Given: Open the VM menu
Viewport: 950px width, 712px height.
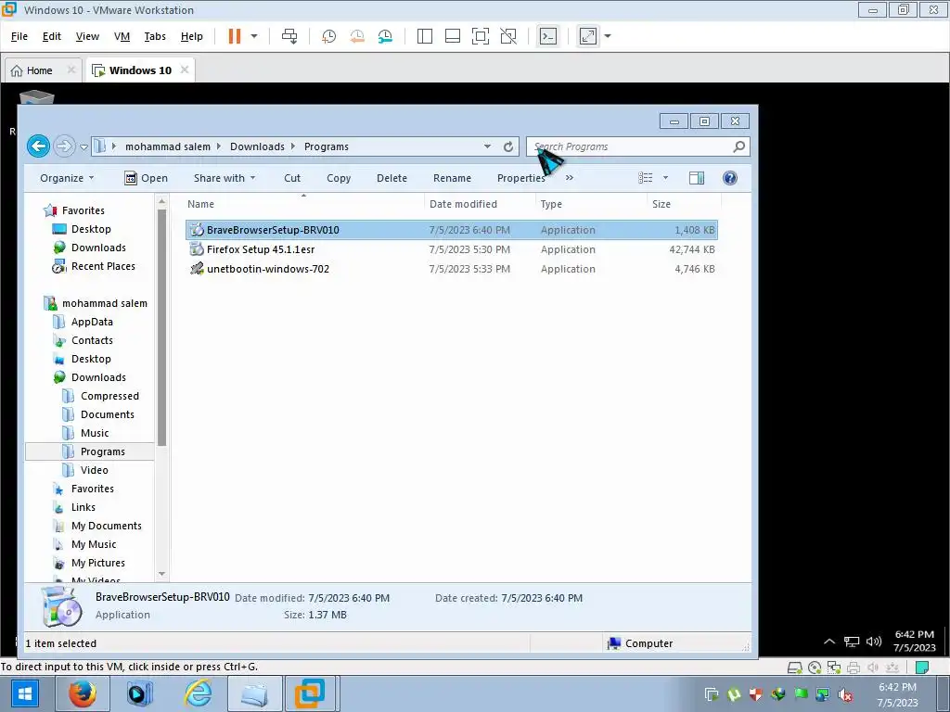Looking at the screenshot, I should (x=122, y=36).
